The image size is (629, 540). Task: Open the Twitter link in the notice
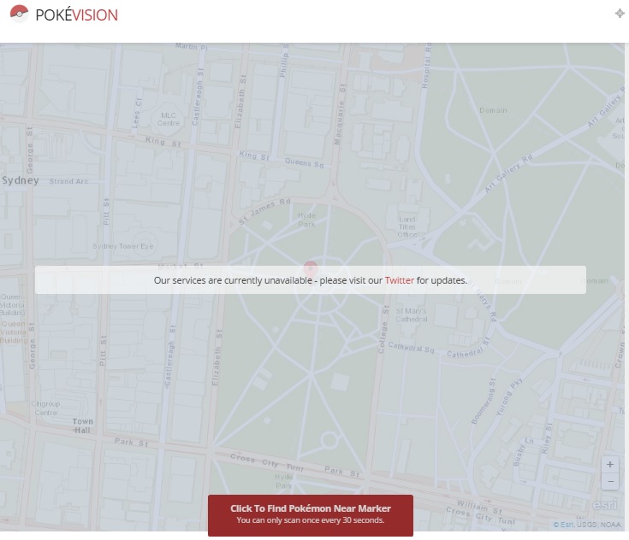click(x=399, y=280)
